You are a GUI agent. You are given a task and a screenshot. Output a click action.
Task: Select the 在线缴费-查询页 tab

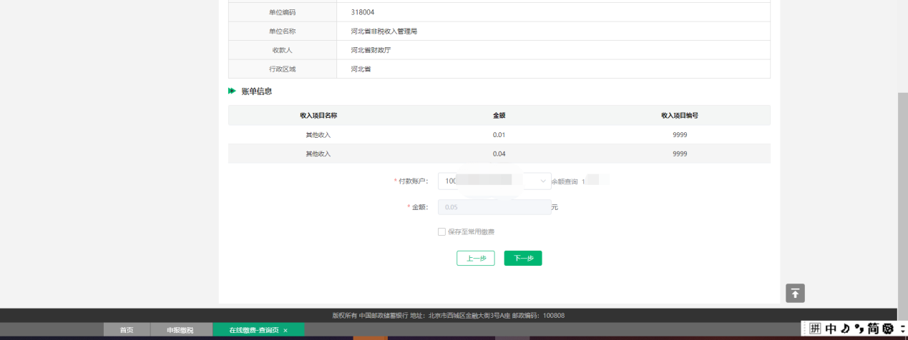coord(253,330)
